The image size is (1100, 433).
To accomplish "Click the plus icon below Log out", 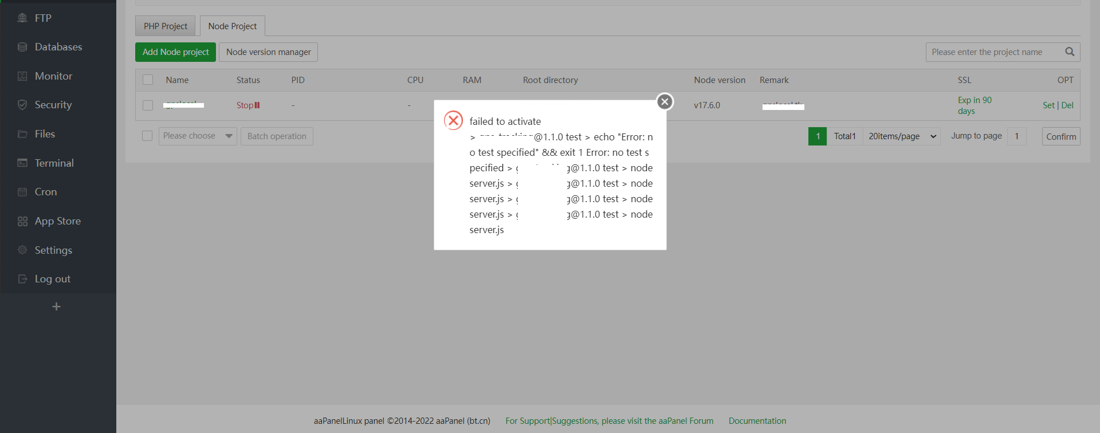I will pyautogui.click(x=56, y=307).
